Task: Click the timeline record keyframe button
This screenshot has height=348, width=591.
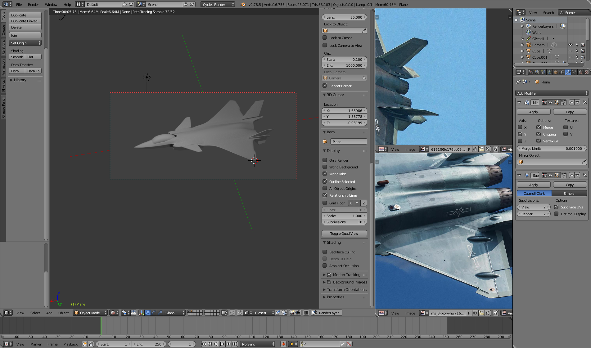Action: pyautogui.click(x=283, y=344)
